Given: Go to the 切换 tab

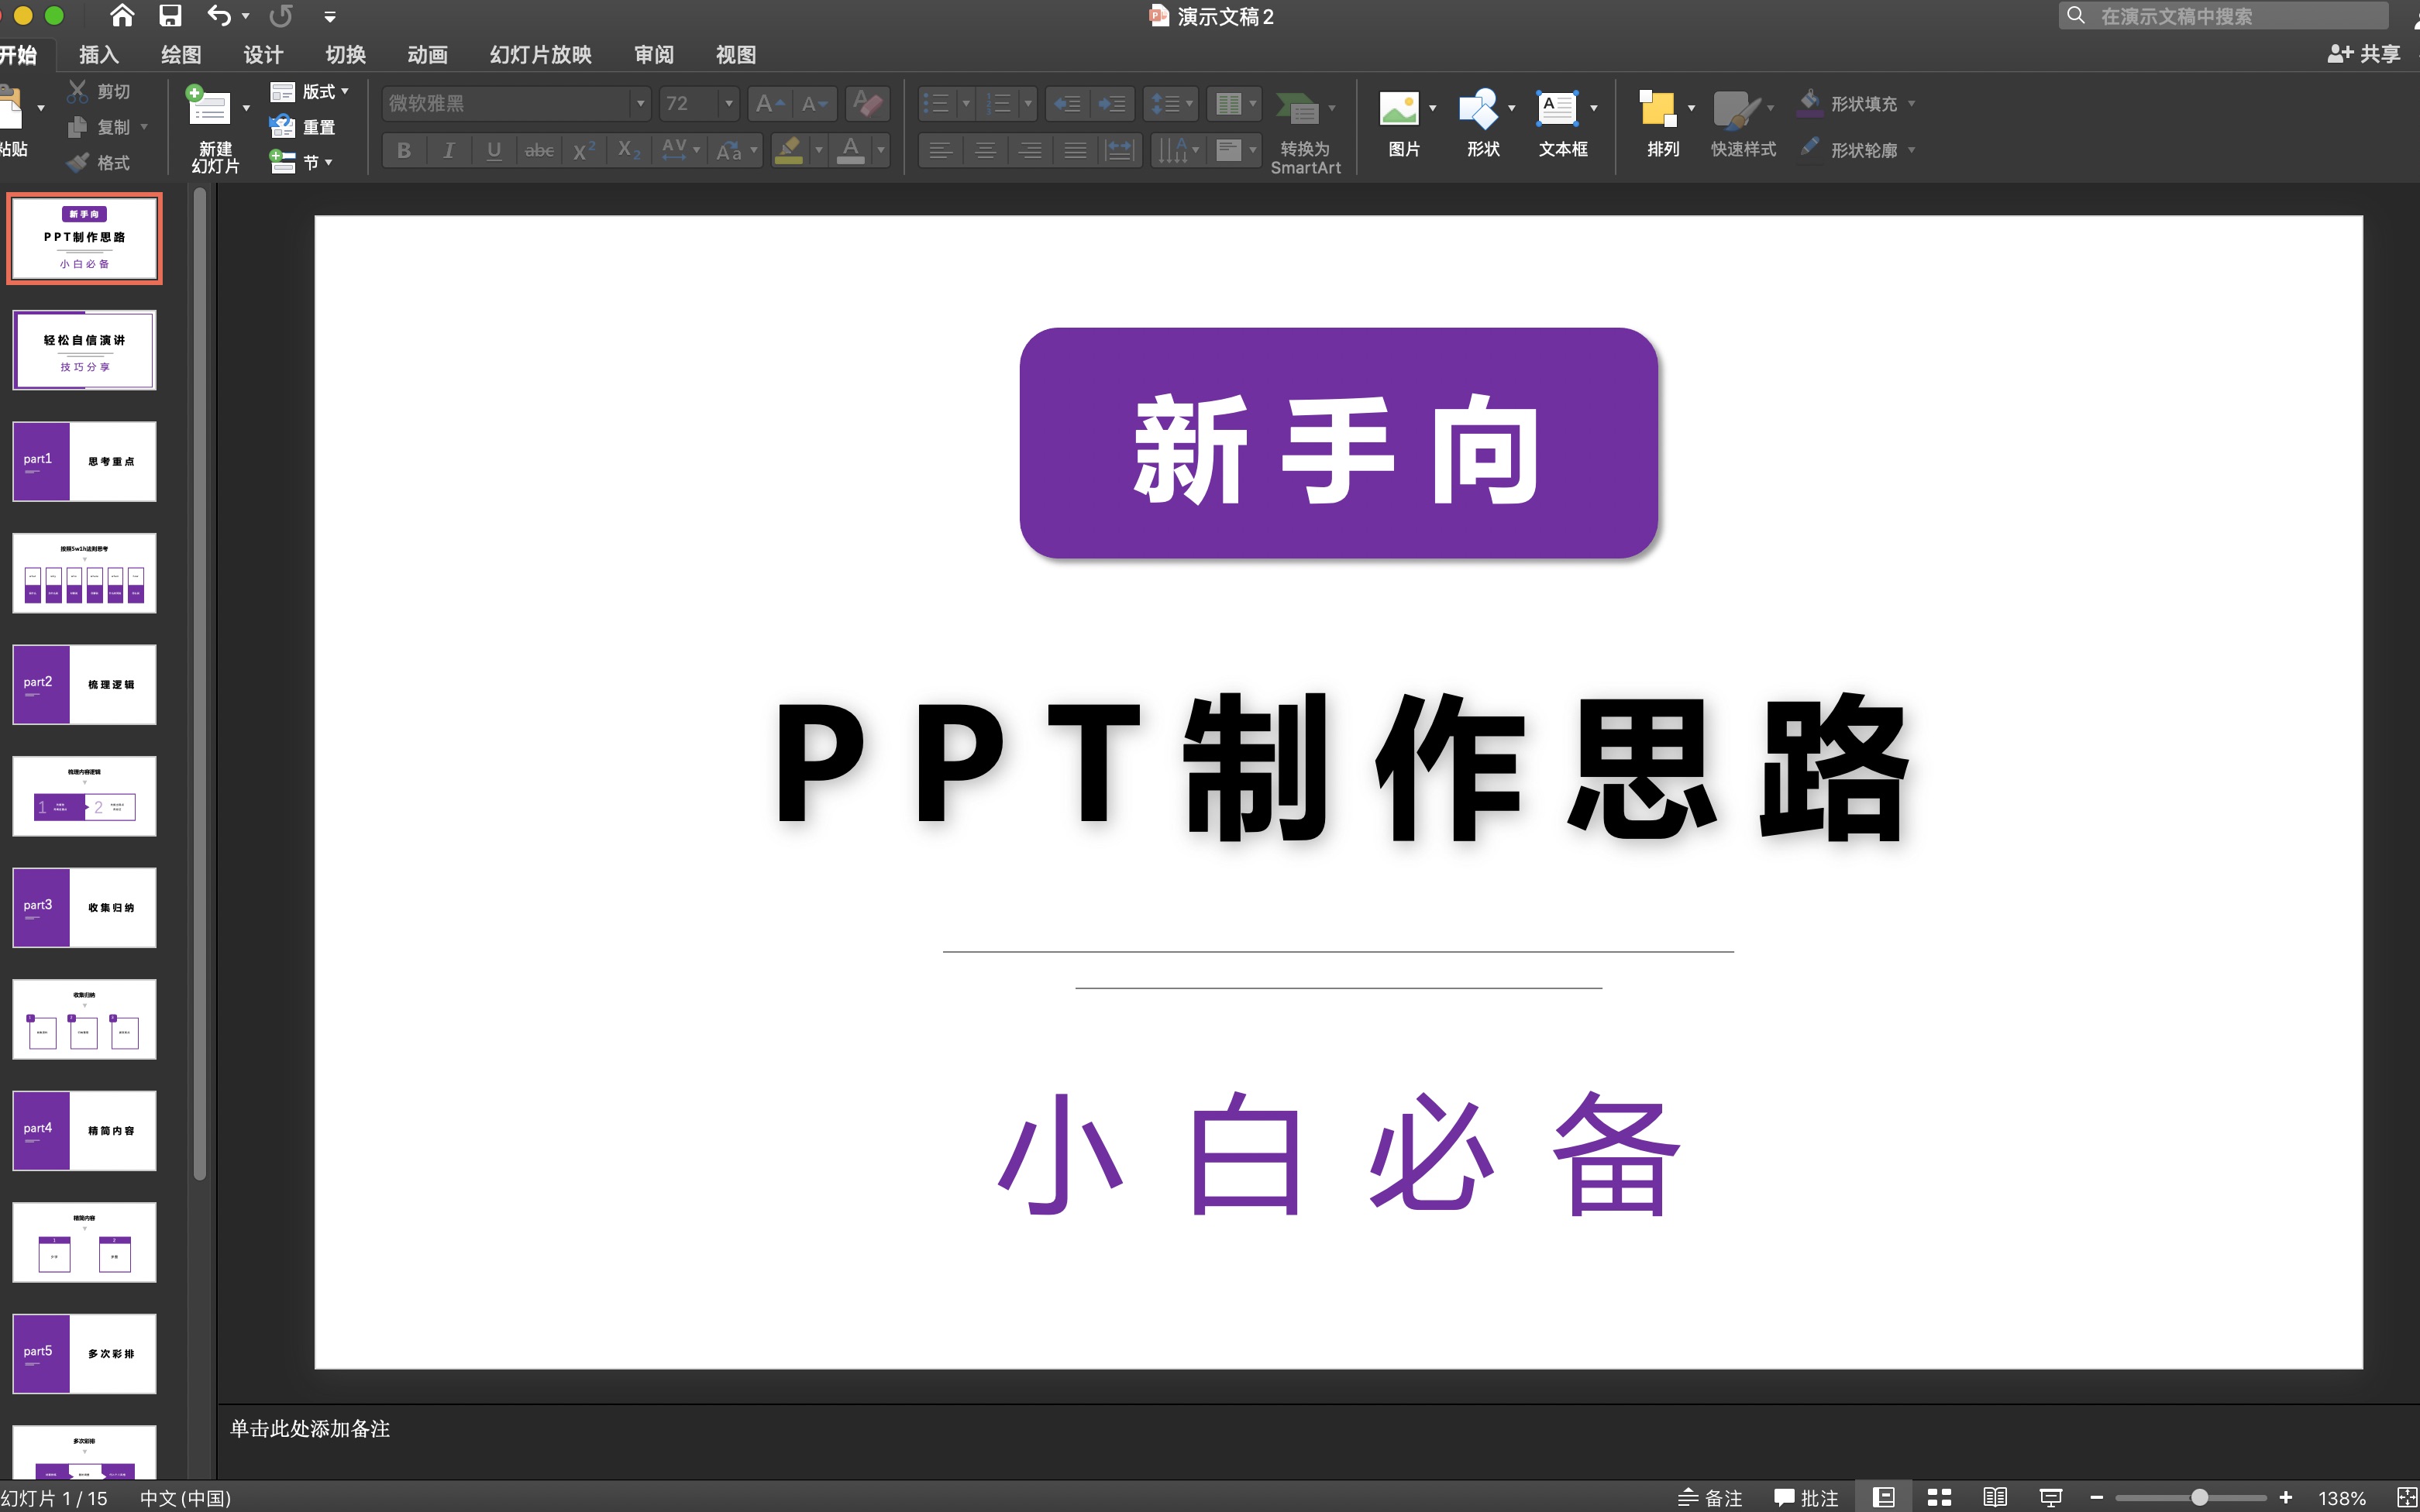Looking at the screenshot, I should tap(346, 55).
